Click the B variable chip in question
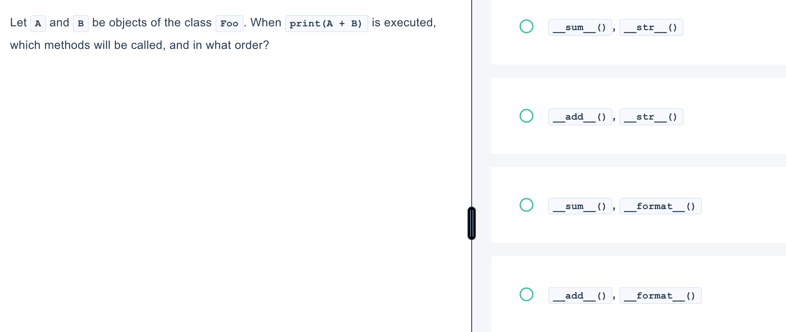 click(81, 23)
